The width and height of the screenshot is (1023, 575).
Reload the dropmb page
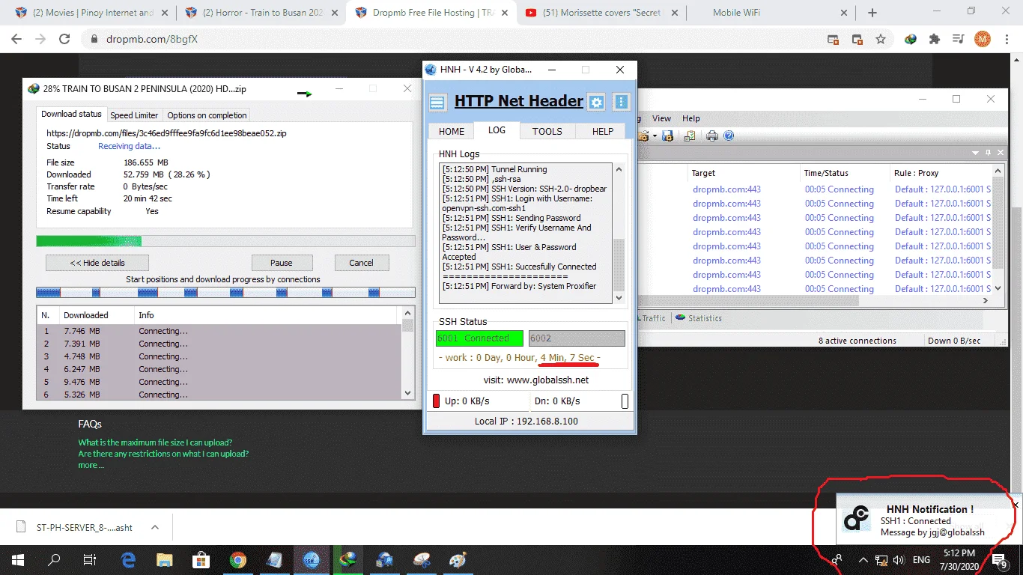click(x=64, y=39)
